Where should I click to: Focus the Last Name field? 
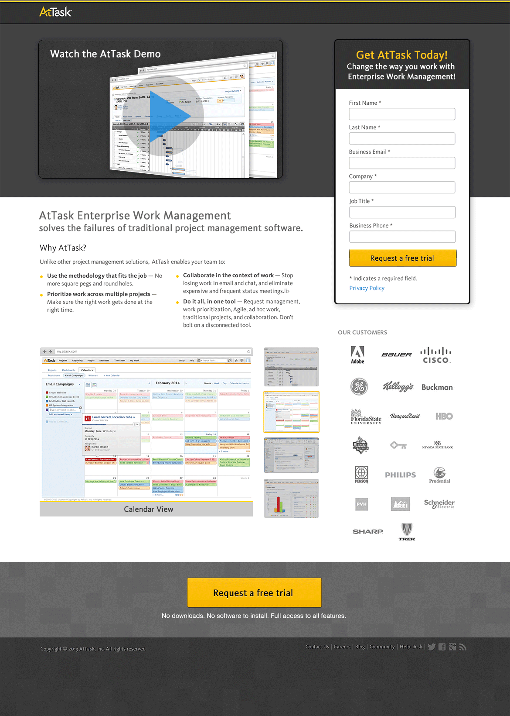(x=402, y=138)
